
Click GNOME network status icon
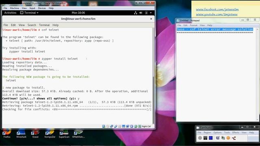(135, 13)
